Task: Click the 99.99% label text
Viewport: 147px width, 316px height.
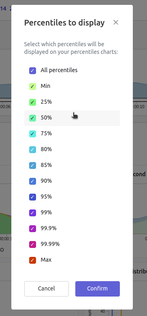Action: 50,244
